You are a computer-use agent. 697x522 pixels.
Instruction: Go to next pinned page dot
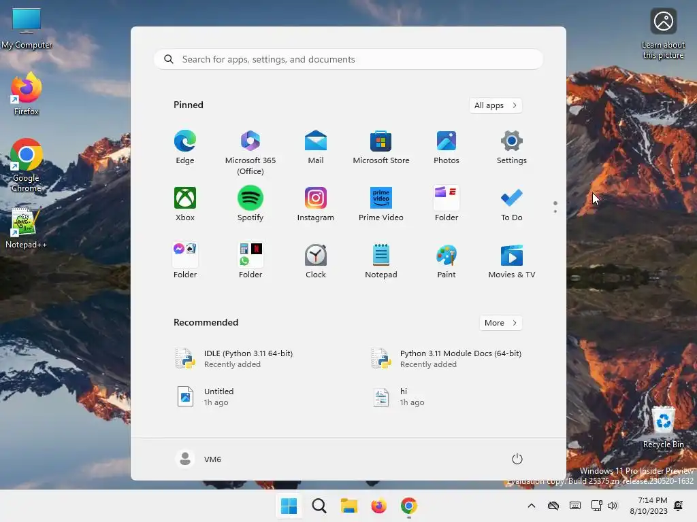[x=555, y=211]
